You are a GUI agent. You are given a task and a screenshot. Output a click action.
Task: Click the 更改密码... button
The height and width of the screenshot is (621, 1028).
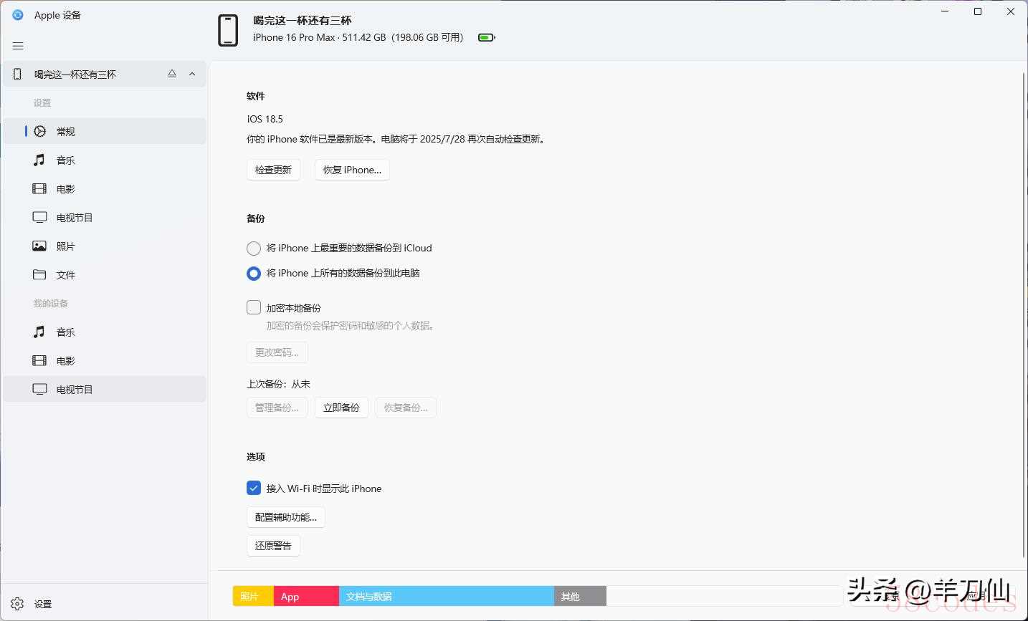point(277,352)
